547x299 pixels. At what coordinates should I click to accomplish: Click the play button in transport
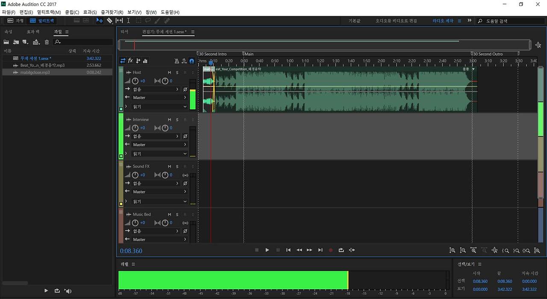pyautogui.click(x=267, y=250)
